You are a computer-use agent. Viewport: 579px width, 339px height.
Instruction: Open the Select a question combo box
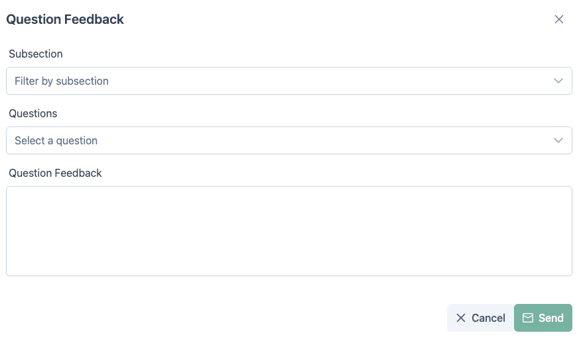point(289,140)
